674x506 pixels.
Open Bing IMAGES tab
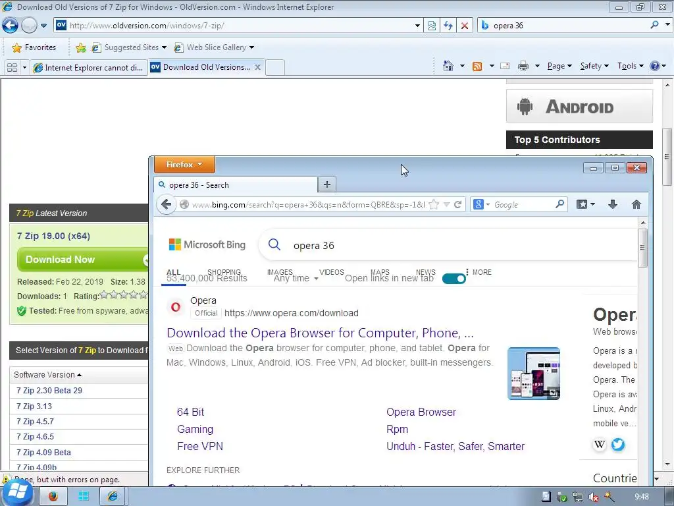coord(280,272)
